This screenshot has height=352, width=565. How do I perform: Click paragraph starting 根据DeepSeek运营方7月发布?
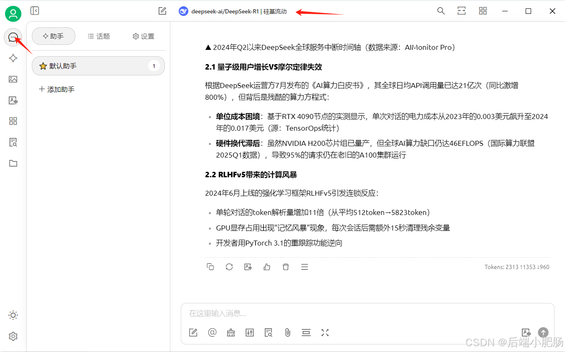(362, 91)
